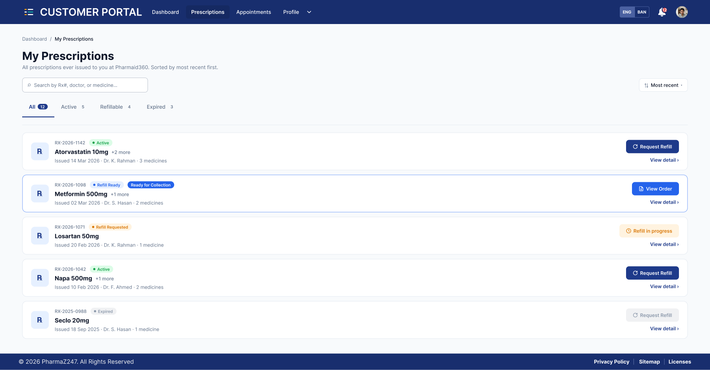
Task: Click the Rx icon for Seclo 20mg
Action: click(x=40, y=320)
